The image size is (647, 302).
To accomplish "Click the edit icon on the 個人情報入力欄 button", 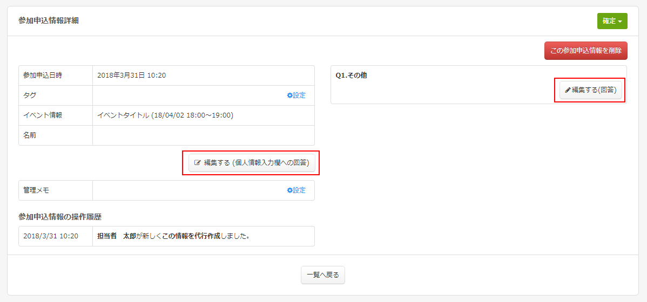I will point(198,163).
